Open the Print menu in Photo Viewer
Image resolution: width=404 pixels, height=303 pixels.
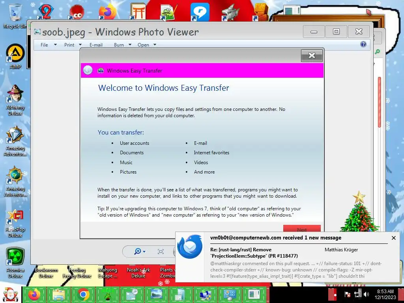click(73, 45)
